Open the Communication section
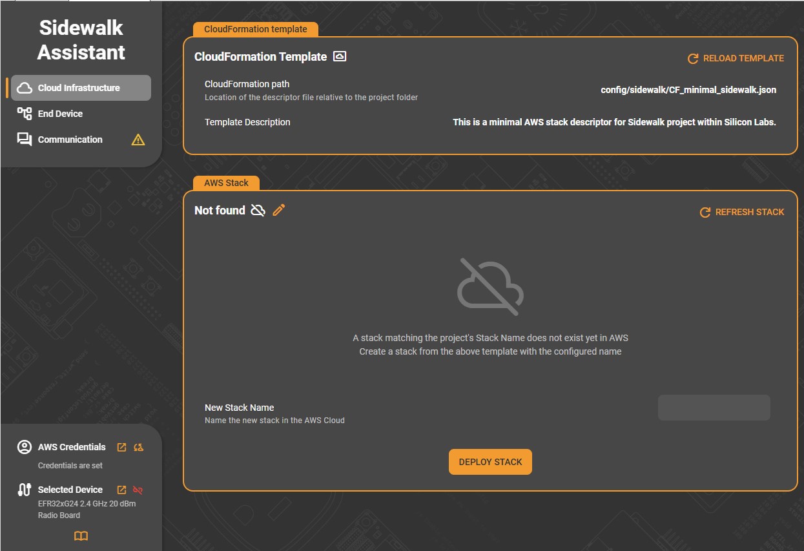This screenshot has width=804, height=551. 70,139
